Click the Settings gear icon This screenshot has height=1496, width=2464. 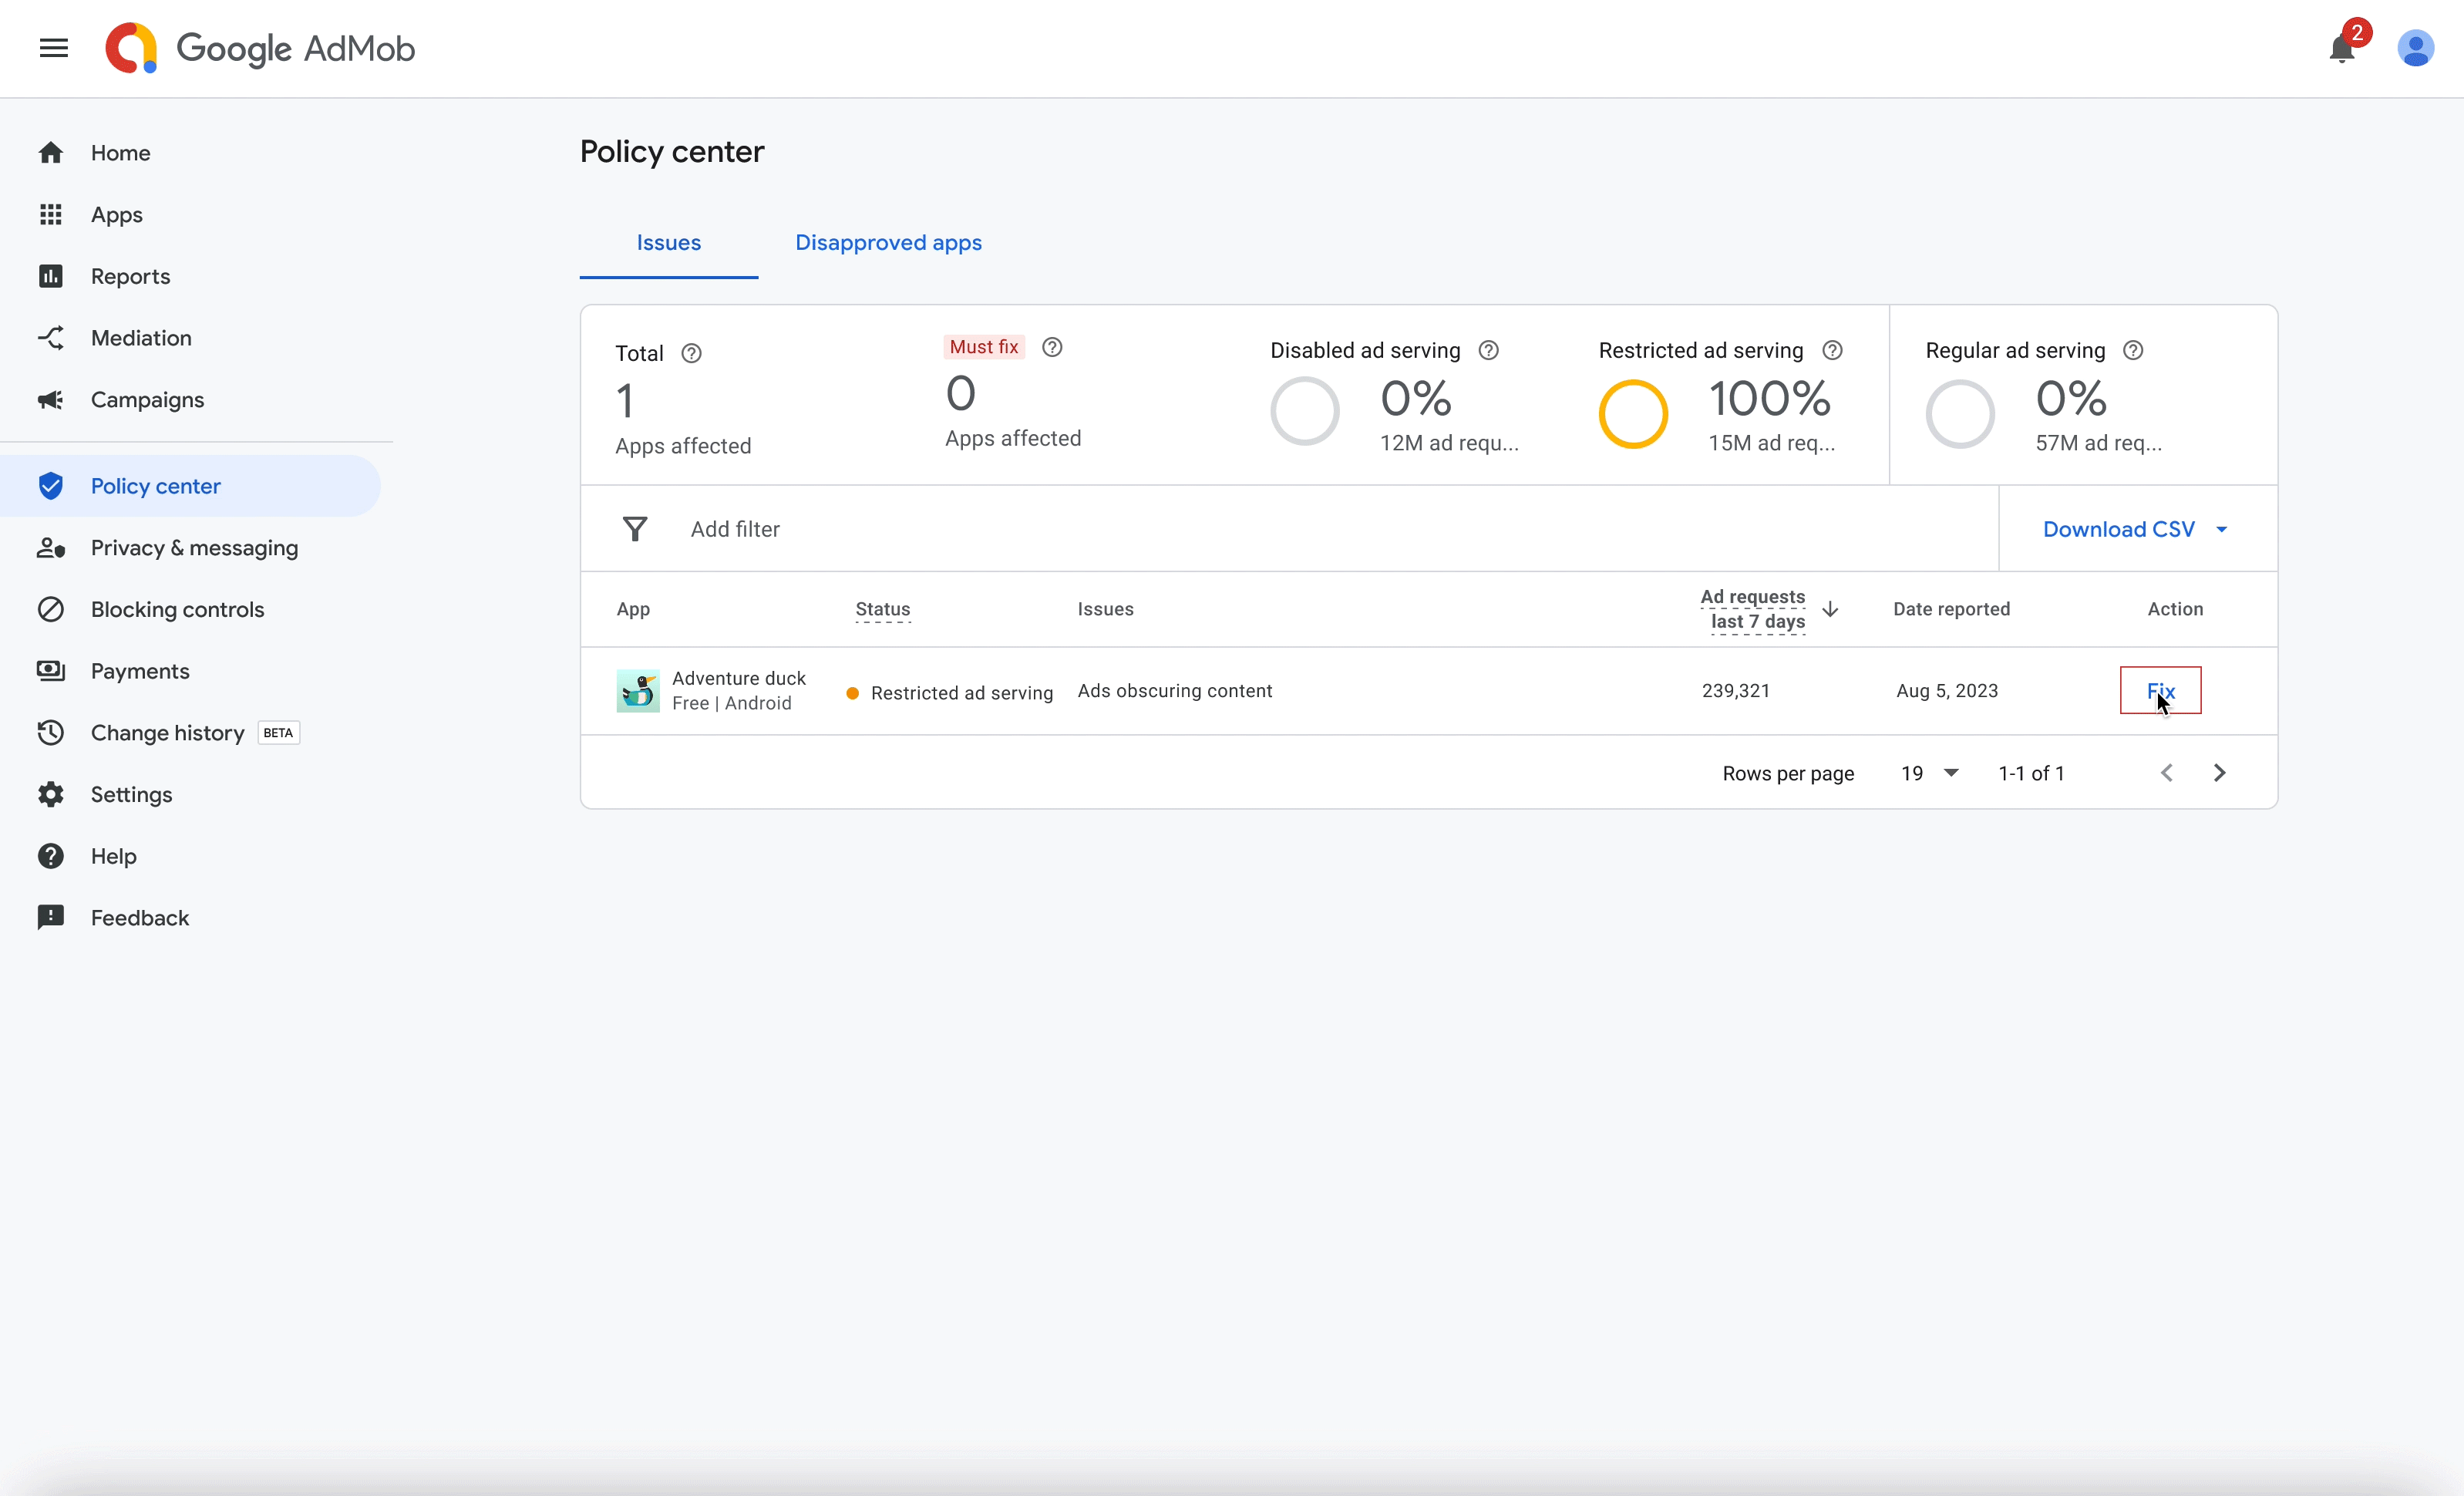click(x=51, y=794)
